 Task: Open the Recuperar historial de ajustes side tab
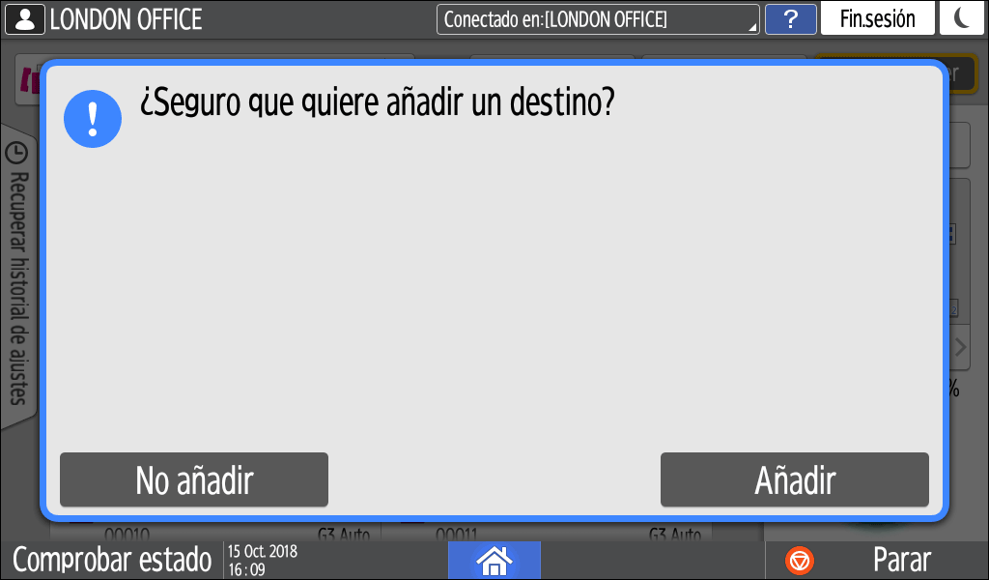(x=18, y=276)
